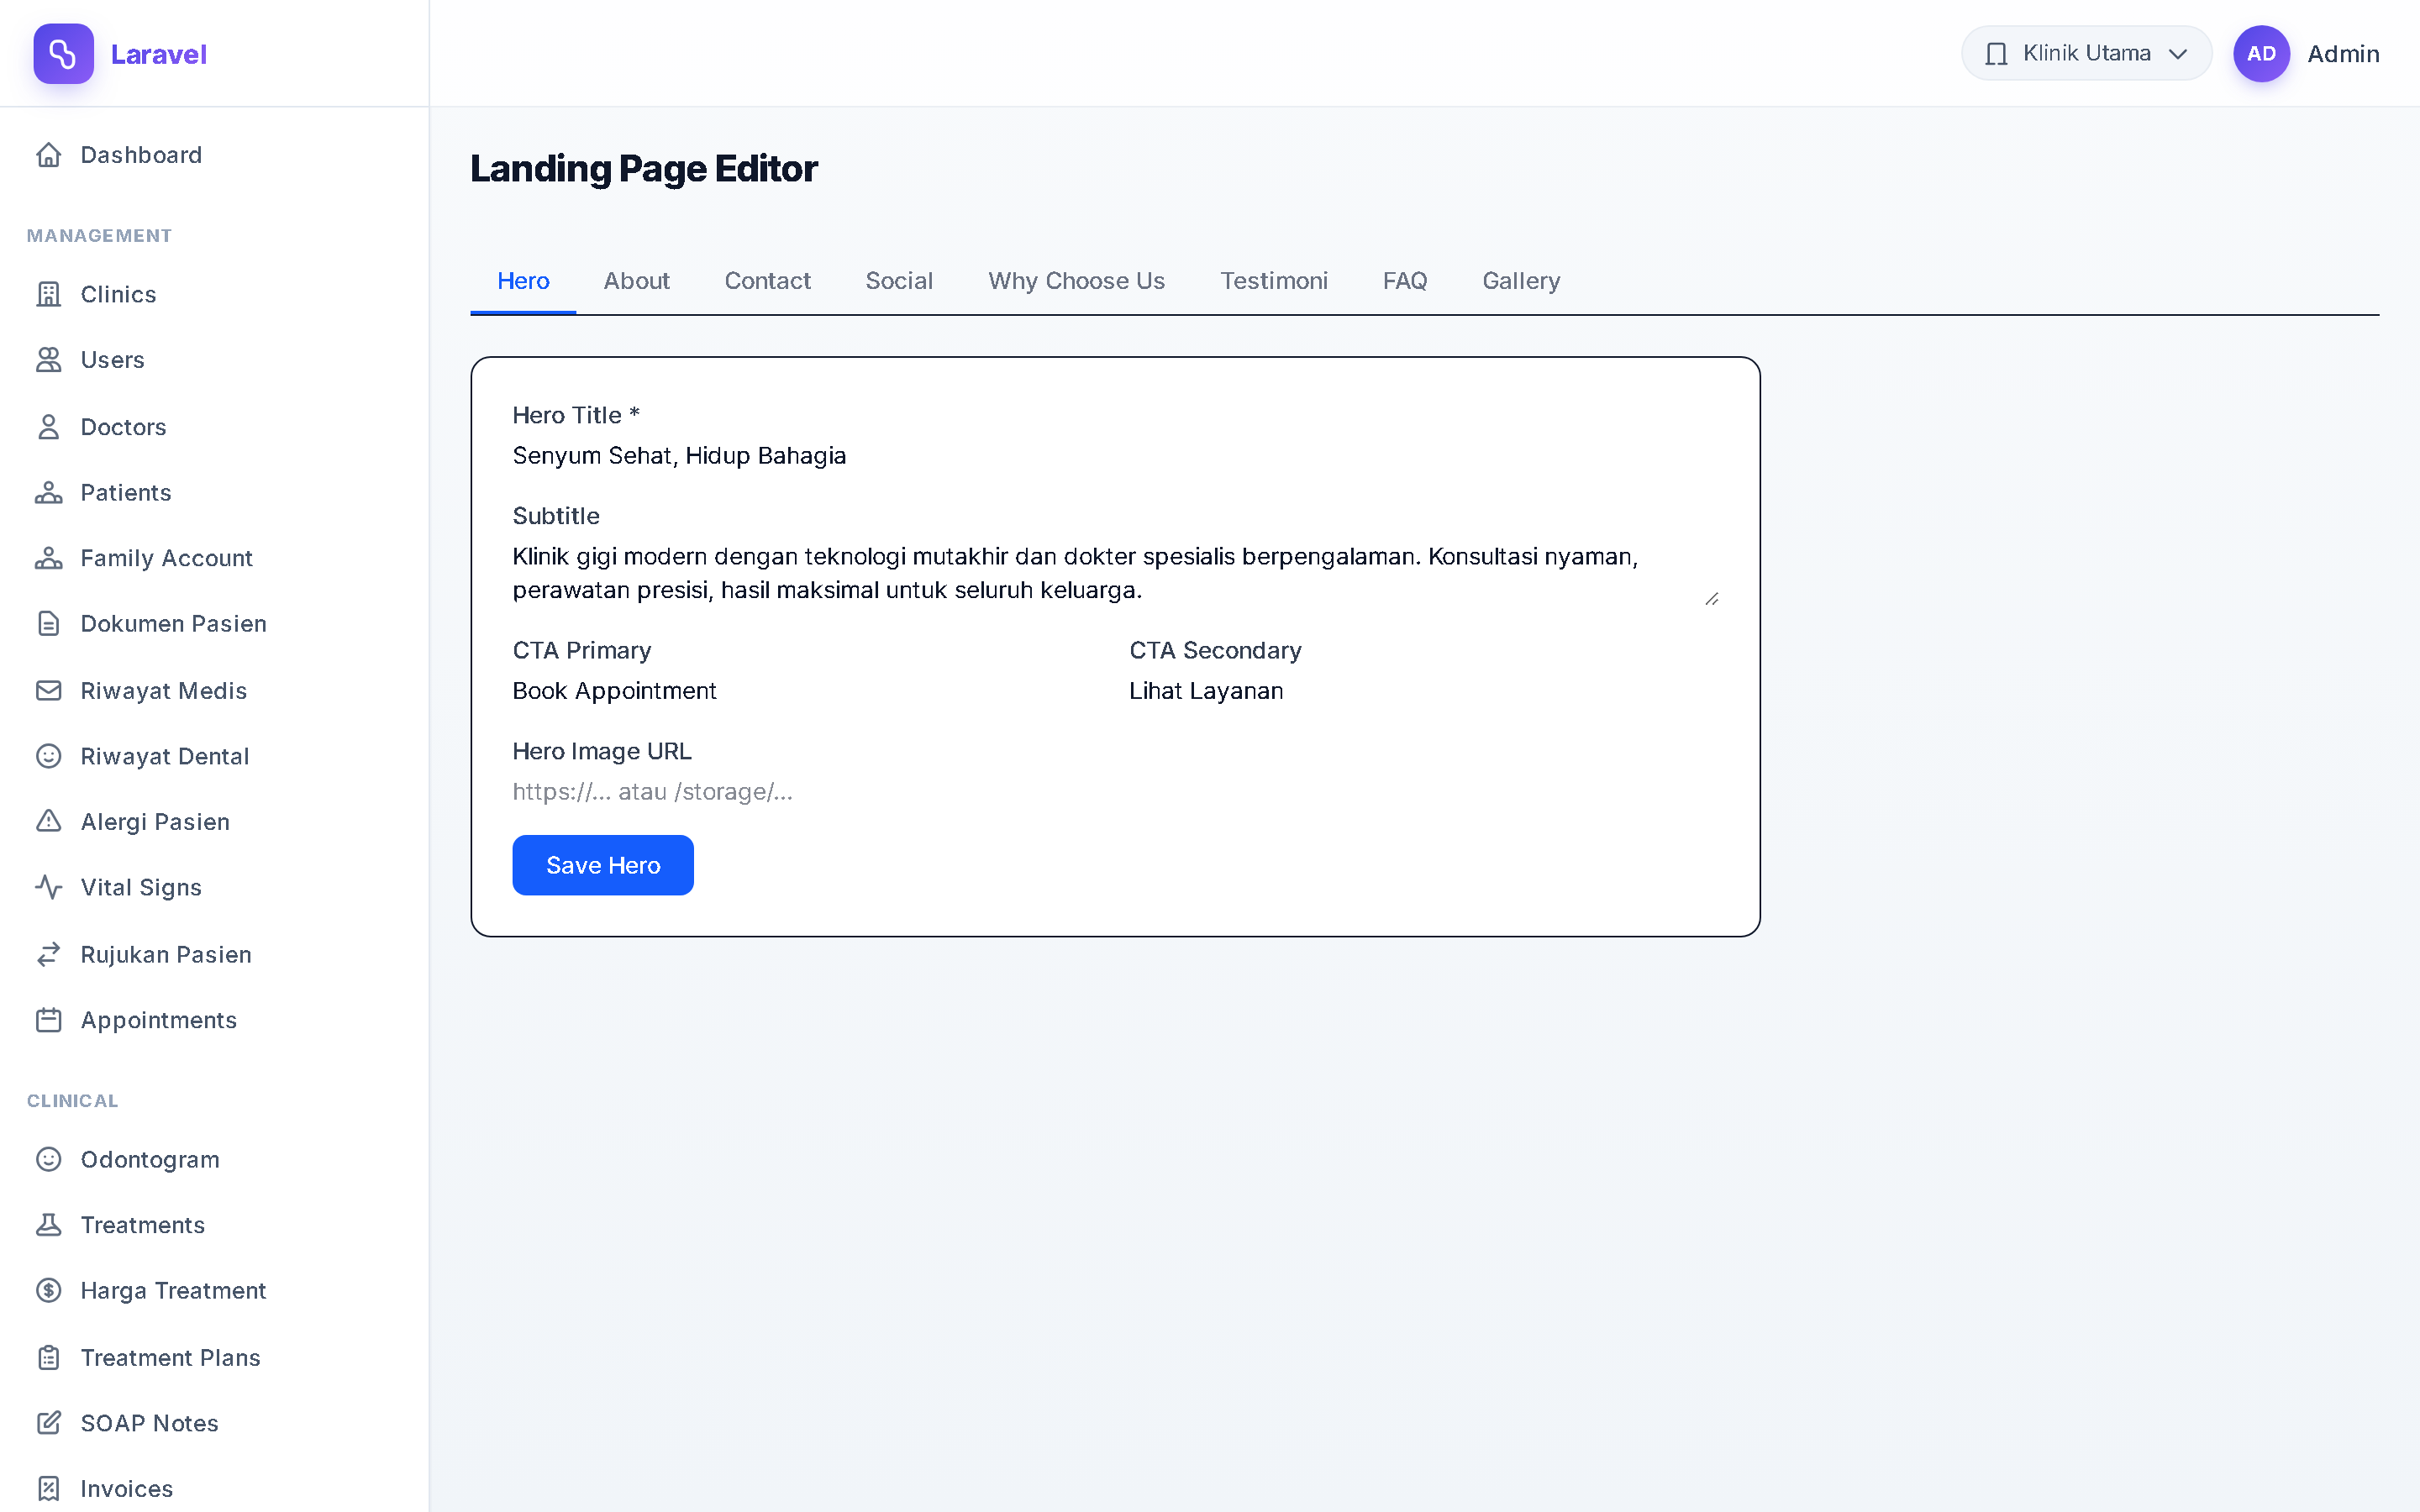
Task: Click the Riwayat Medis envelope icon
Action: pyautogui.click(x=49, y=691)
